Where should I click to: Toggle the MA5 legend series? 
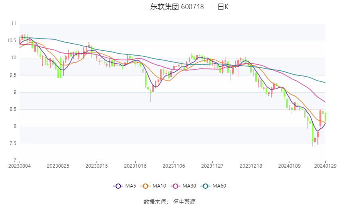pos(125,186)
